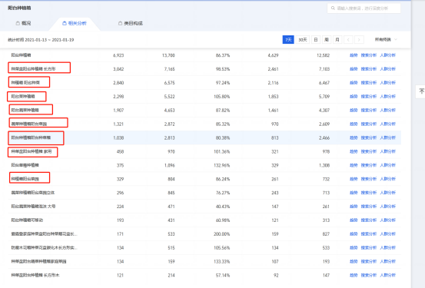This screenshot has width=425, height=288.
Task: Click the statistics date range 2021-01-13 ~ 2021-01-19
Action: coord(49,40)
